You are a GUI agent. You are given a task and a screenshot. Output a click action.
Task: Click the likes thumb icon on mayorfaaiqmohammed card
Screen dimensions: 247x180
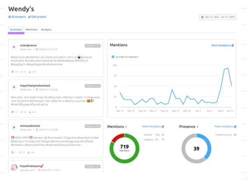point(30,112)
